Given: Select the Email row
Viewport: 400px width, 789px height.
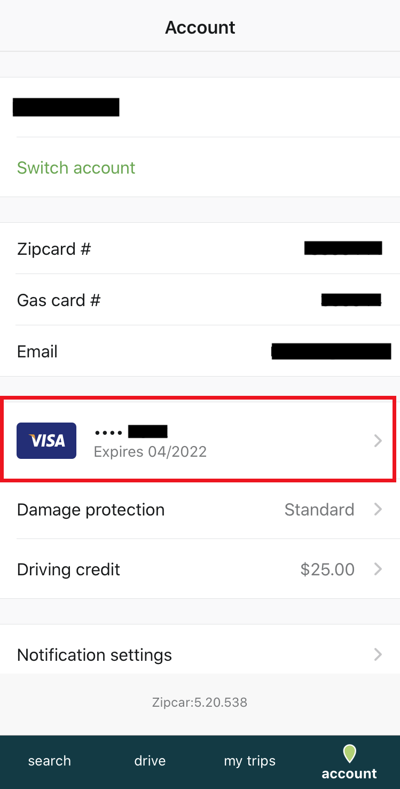Looking at the screenshot, I should 200,351.
